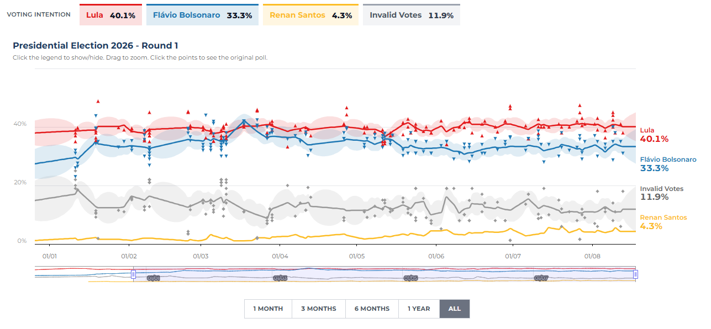Click the navigator's shaded selection window

click(384, 274)
